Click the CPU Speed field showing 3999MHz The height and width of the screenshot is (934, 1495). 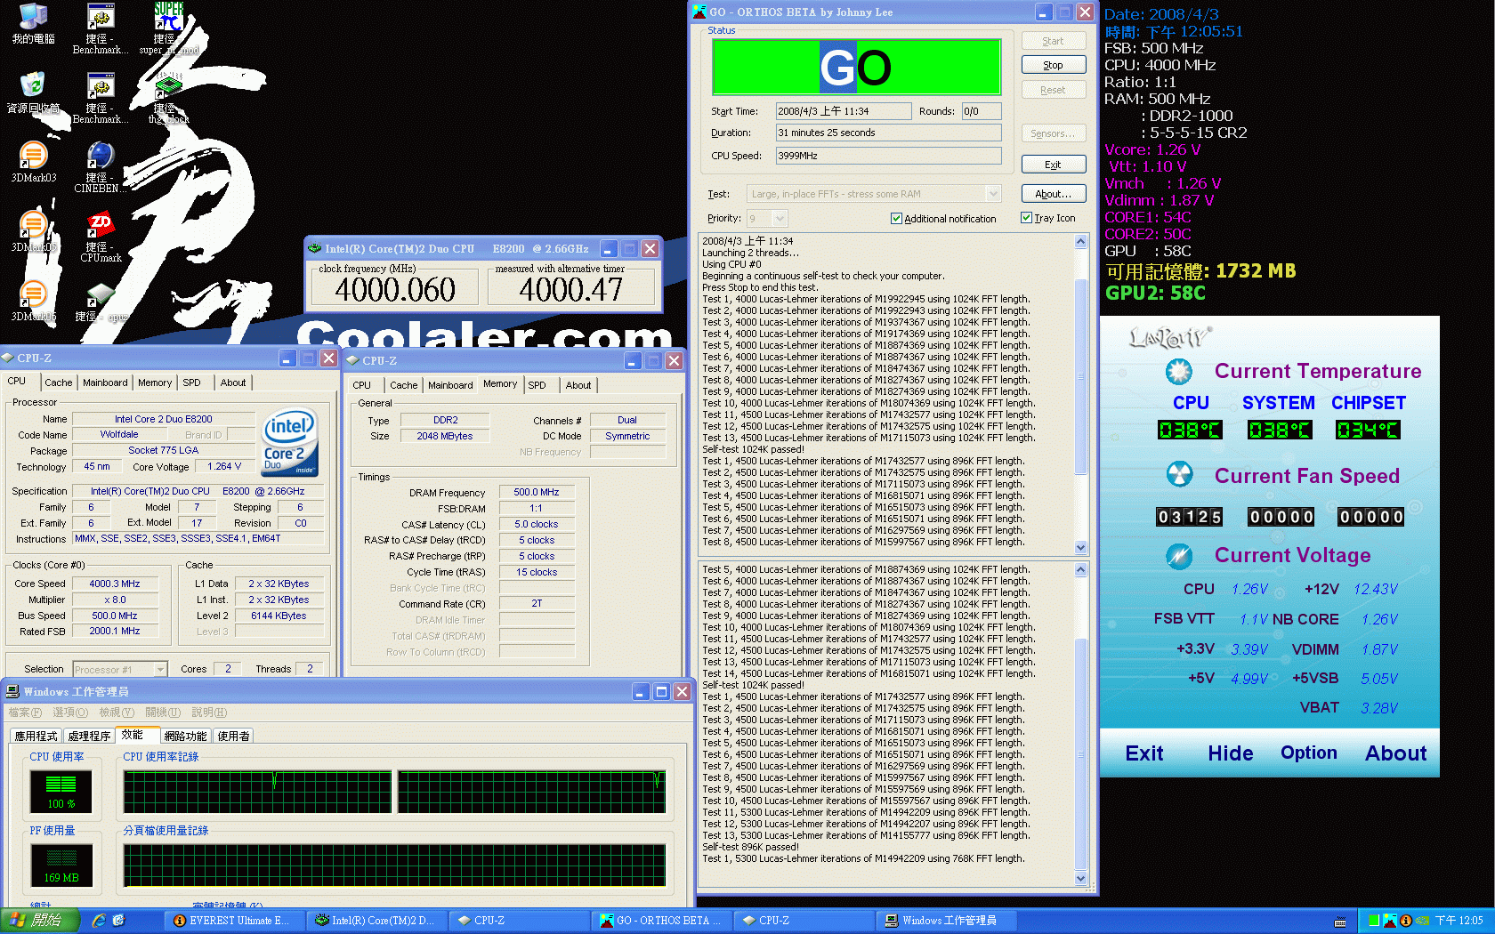click(888, 156)
